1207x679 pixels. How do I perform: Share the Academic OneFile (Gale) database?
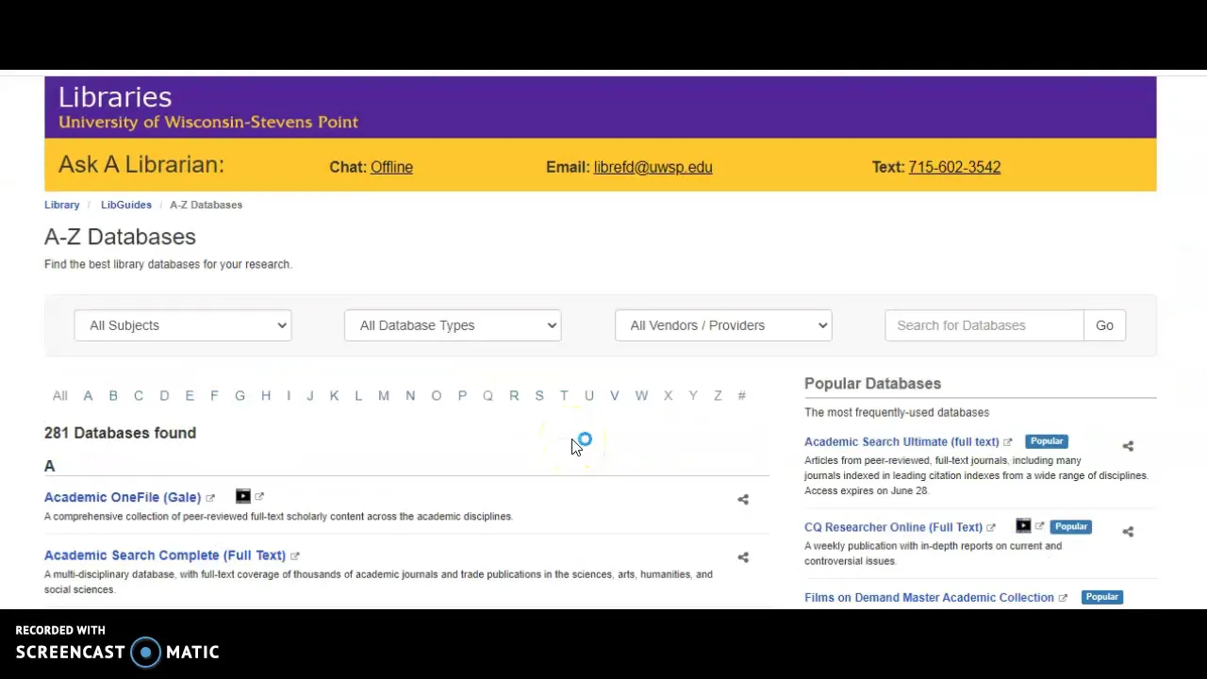point(743,500)
